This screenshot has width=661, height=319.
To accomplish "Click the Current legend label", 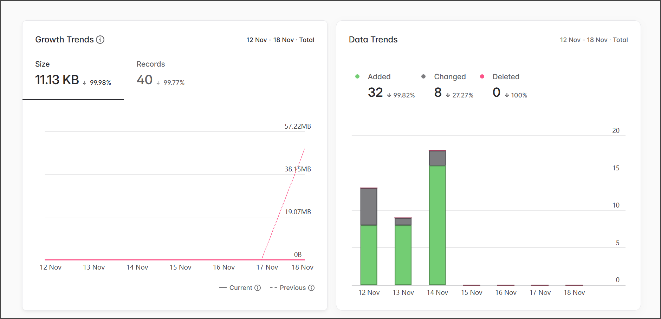I will click(x=240, y=288).
